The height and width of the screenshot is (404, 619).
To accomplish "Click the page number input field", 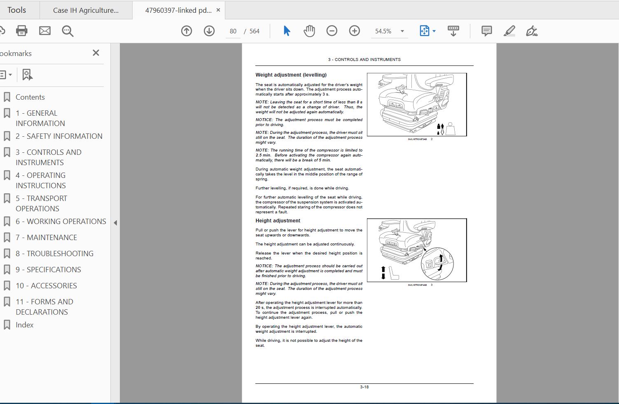I will click(x=233, y=31).
